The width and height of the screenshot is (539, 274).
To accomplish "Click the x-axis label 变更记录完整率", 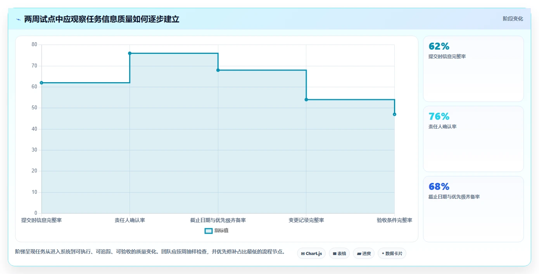I will click(306, 220).
